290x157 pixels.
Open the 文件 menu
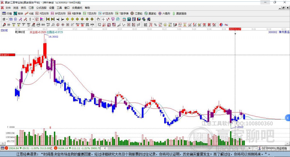8,8
